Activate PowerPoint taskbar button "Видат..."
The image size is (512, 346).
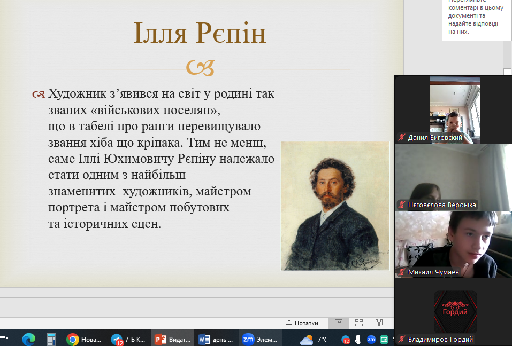tap(172, 340)
